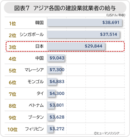Click the ベトナム value $3,801
Image resolution: width=130 pixels, height=137 pixels.
tap(57, 105)
